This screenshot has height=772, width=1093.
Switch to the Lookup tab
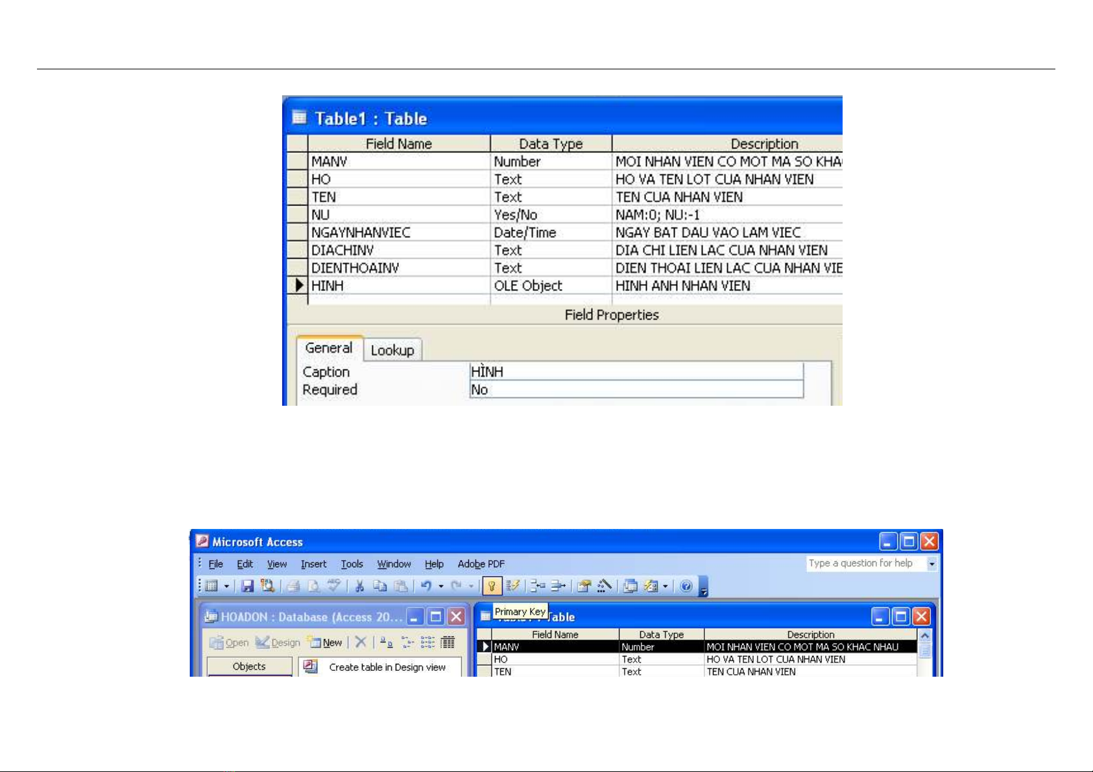[392, 351]
